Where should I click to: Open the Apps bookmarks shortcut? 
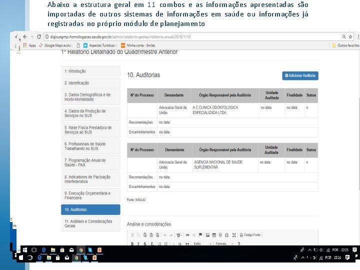tap(29, 45)
